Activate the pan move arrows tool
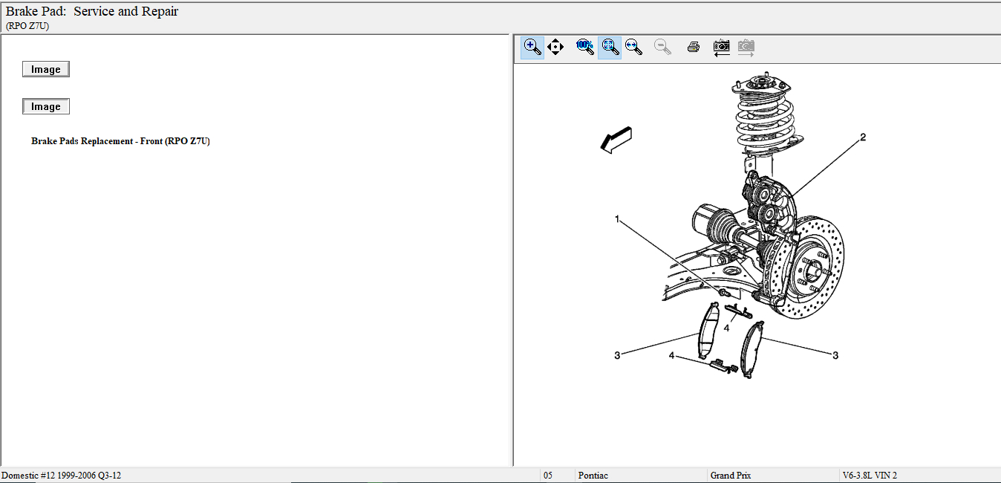 (x=555, y=47)
